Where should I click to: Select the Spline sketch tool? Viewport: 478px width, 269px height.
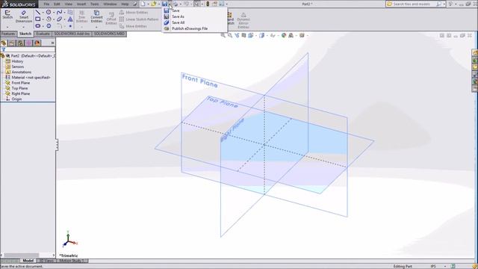(60, 12)
